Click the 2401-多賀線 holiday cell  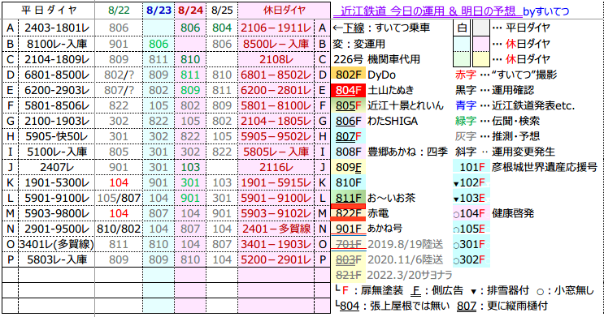click(x=276, y=229)
